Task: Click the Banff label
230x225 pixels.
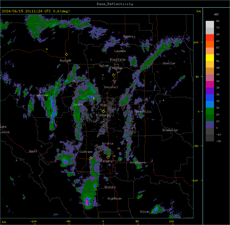Action: point(33,152)
